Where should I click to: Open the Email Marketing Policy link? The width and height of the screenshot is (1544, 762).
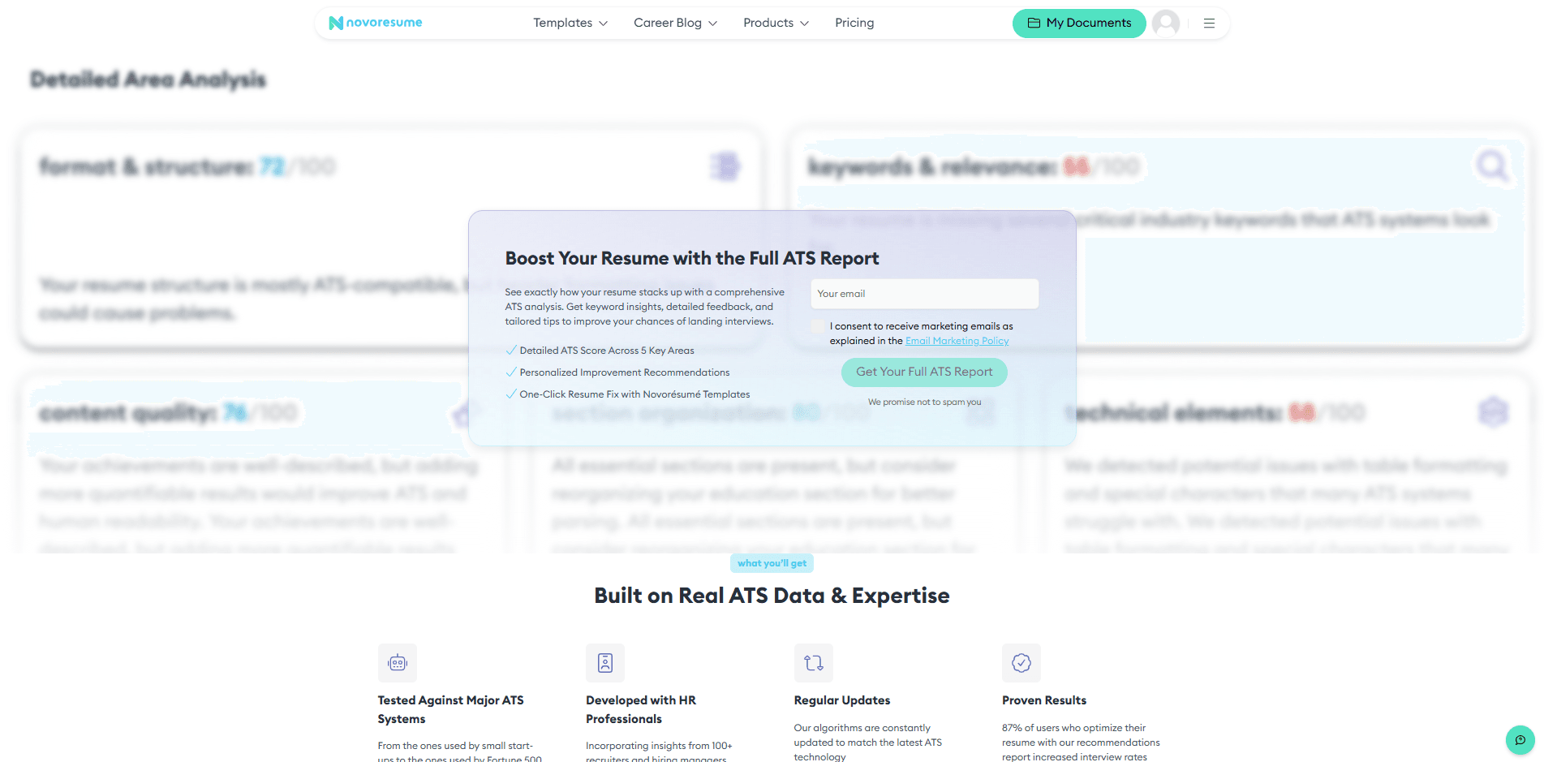tap(957, 340)
